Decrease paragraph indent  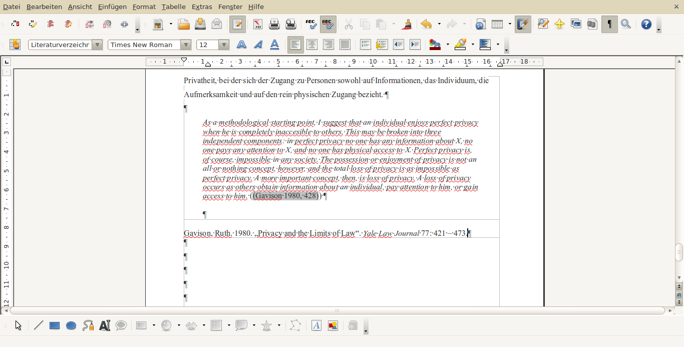tap(399, 45)
